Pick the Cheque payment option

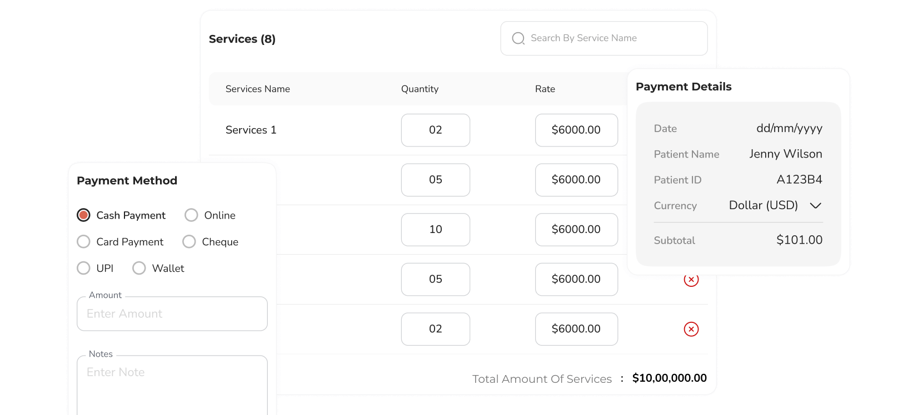189,242
